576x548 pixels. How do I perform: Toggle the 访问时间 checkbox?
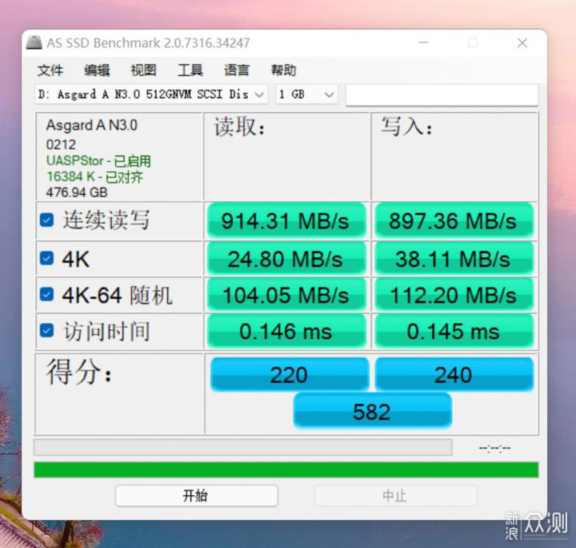point(46,330)
